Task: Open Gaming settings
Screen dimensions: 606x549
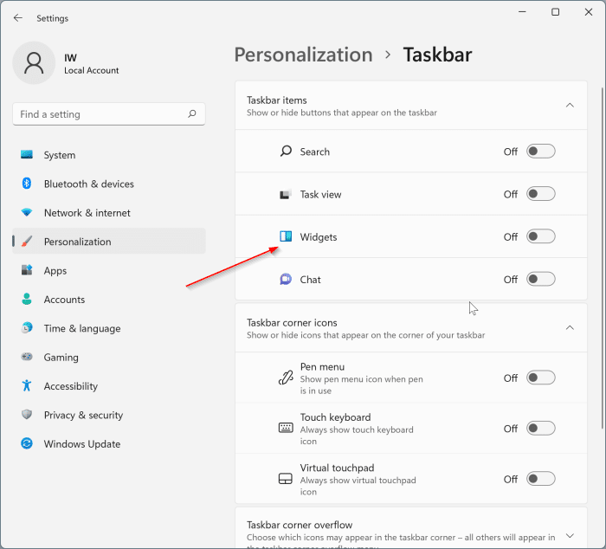Action: [109, 357]
